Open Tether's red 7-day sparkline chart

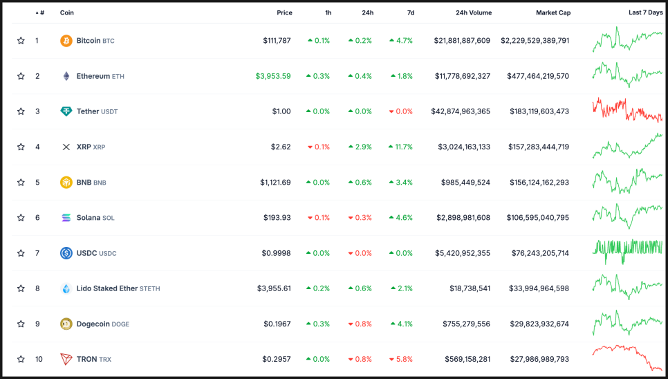pyautogui.click(x=627, y=111)
